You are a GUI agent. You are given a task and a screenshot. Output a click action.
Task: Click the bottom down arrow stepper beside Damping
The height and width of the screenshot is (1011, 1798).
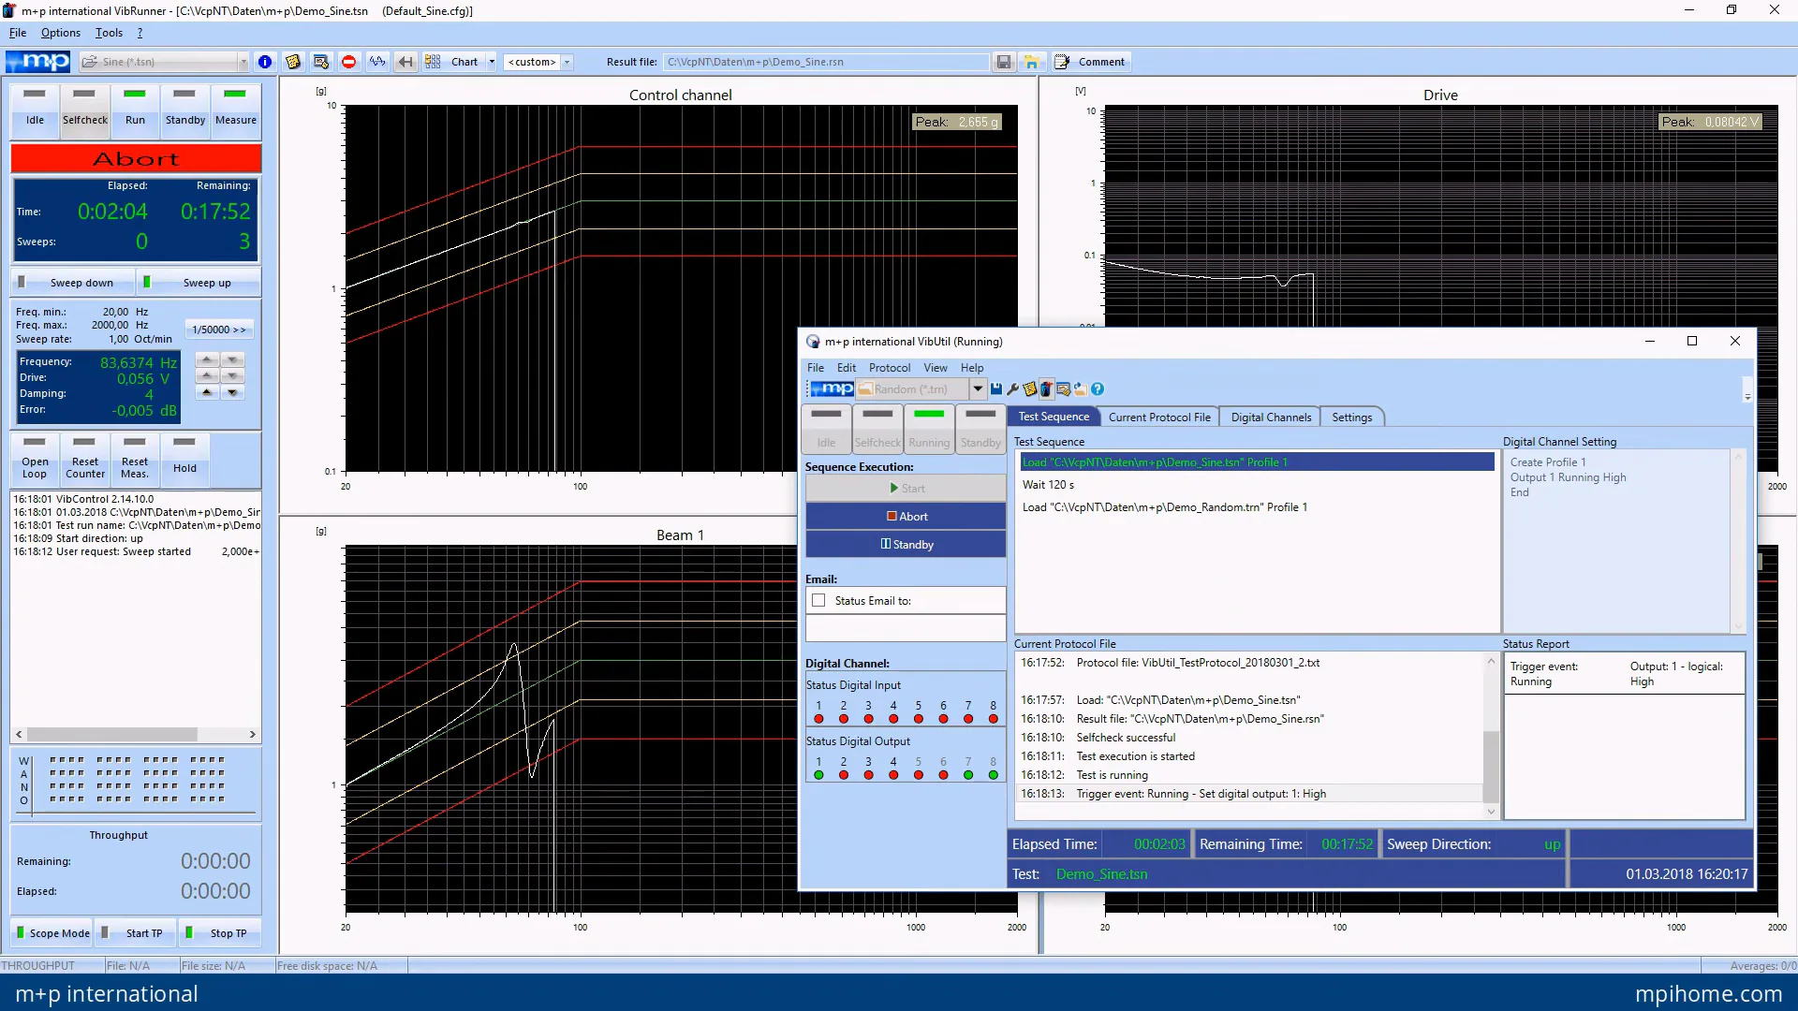pyautogui.click(x=232, y=392)
